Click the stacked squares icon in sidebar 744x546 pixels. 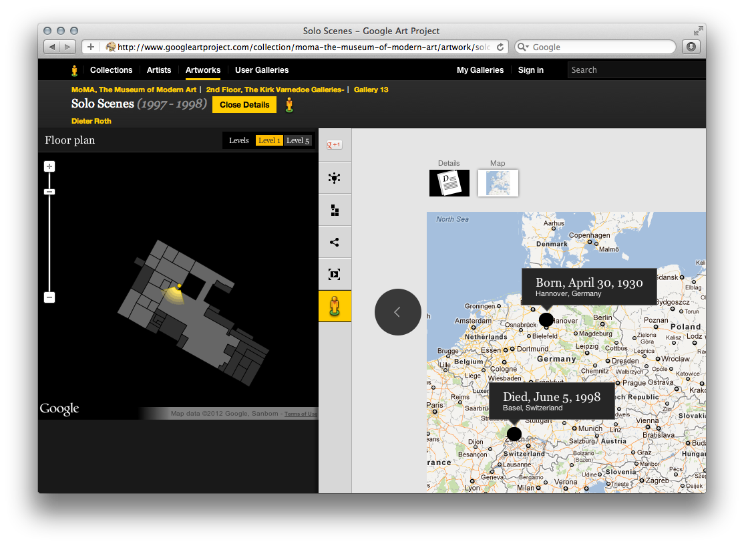(335, 211)
